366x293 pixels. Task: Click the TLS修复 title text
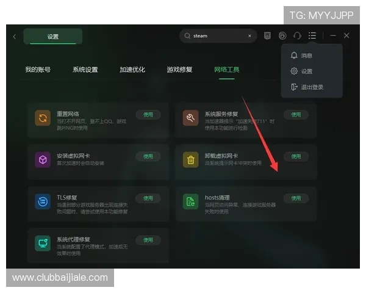click(x=67, y=197)
